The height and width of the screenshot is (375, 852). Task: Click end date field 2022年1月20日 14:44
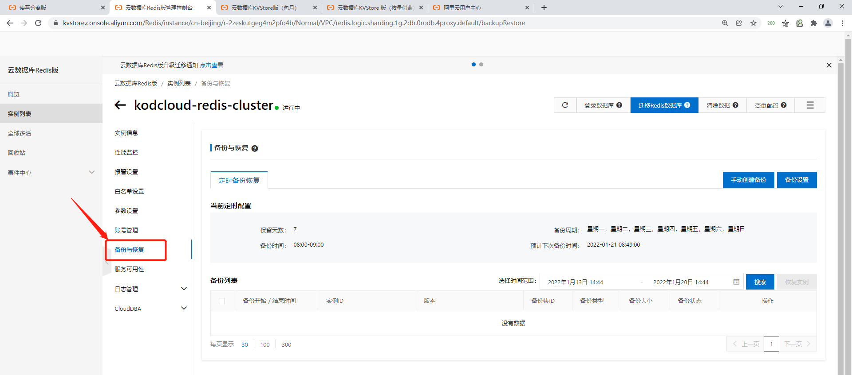681,282
